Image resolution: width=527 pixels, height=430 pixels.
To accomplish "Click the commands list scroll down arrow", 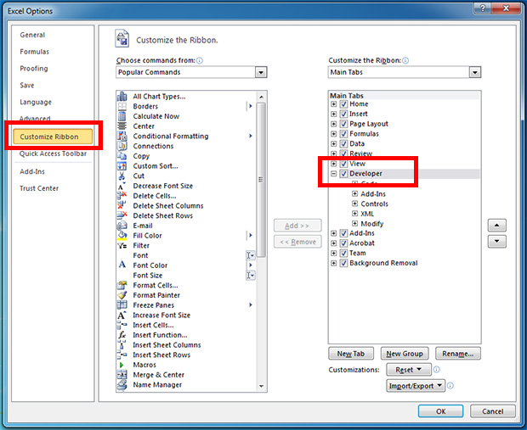I will pos(261,387).
